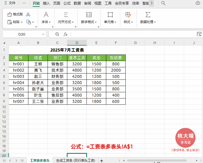The height and width of the screenshot is (163, 203).
Task: Go to previous sheet navigation arrow
Action: point(10,161)
